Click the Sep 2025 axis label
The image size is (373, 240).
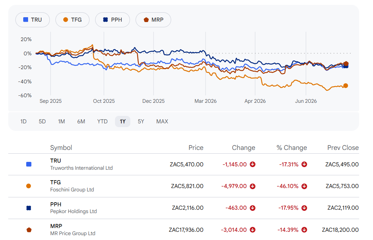(51, 101)
